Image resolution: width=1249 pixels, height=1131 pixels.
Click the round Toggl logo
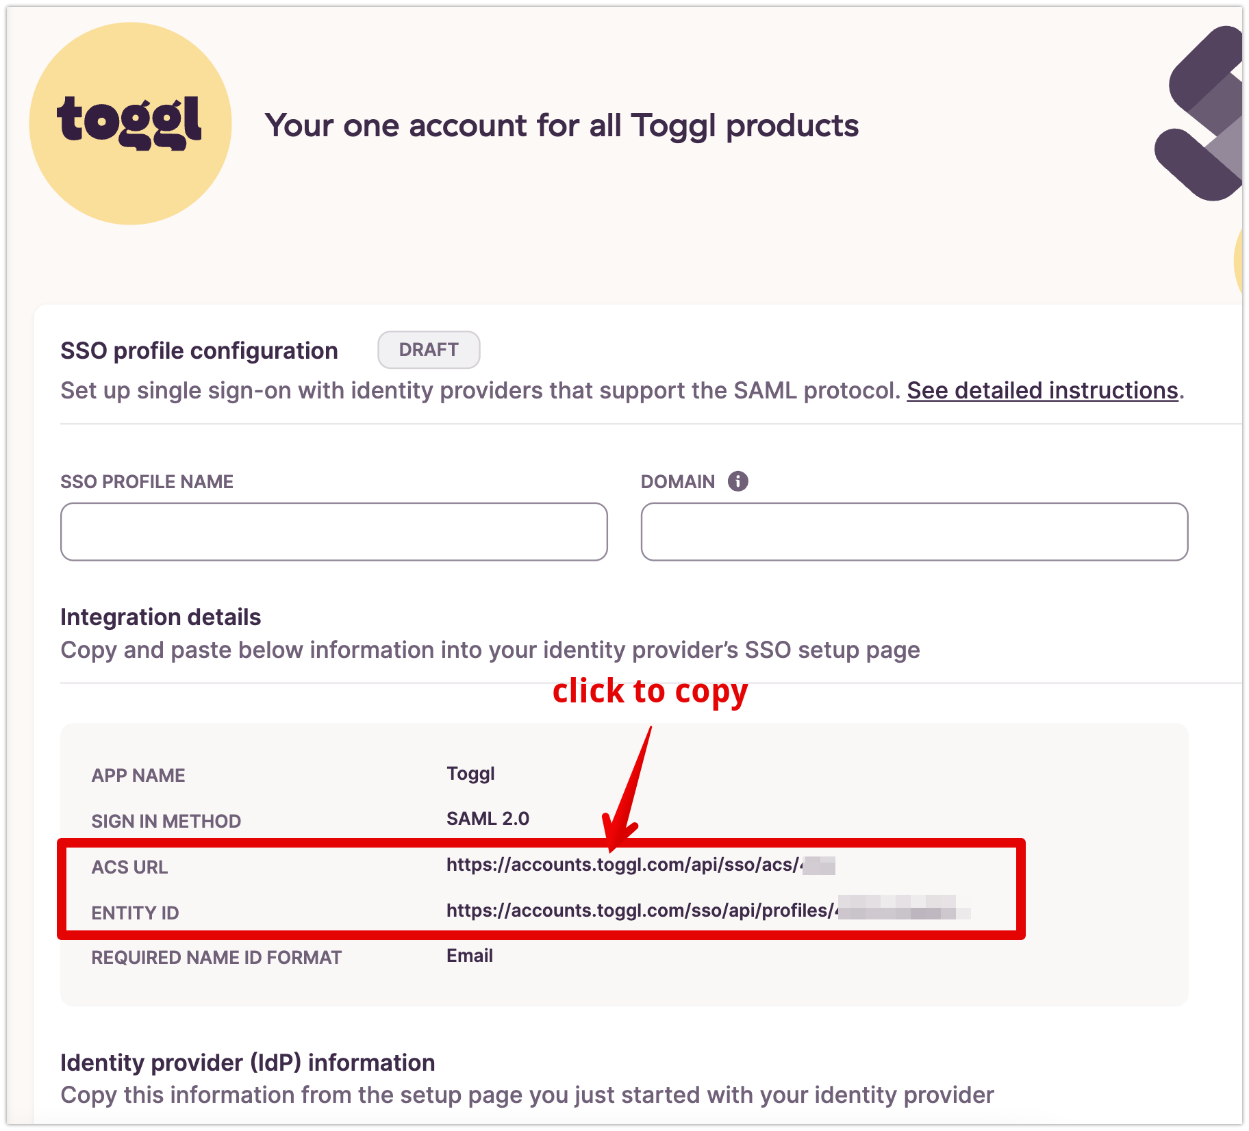click(130, 124)
